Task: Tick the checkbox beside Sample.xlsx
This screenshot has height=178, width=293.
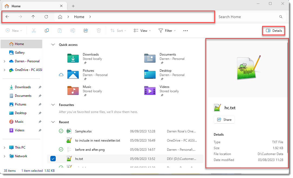Action: click(x=53, y=131)
